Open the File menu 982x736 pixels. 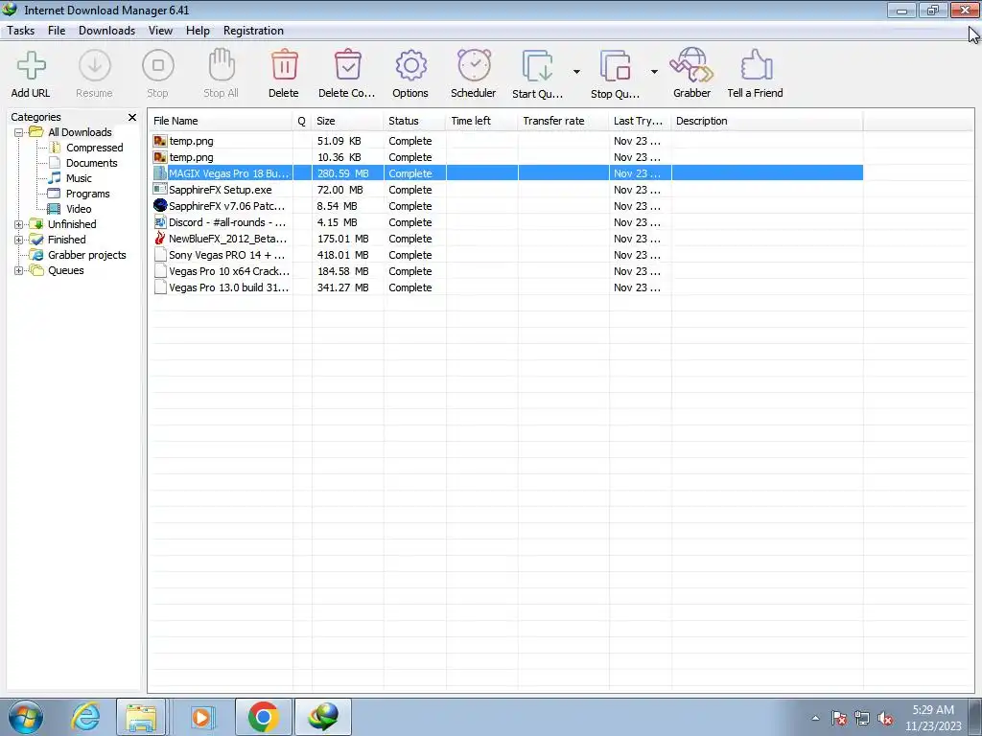tap(57, 31)
